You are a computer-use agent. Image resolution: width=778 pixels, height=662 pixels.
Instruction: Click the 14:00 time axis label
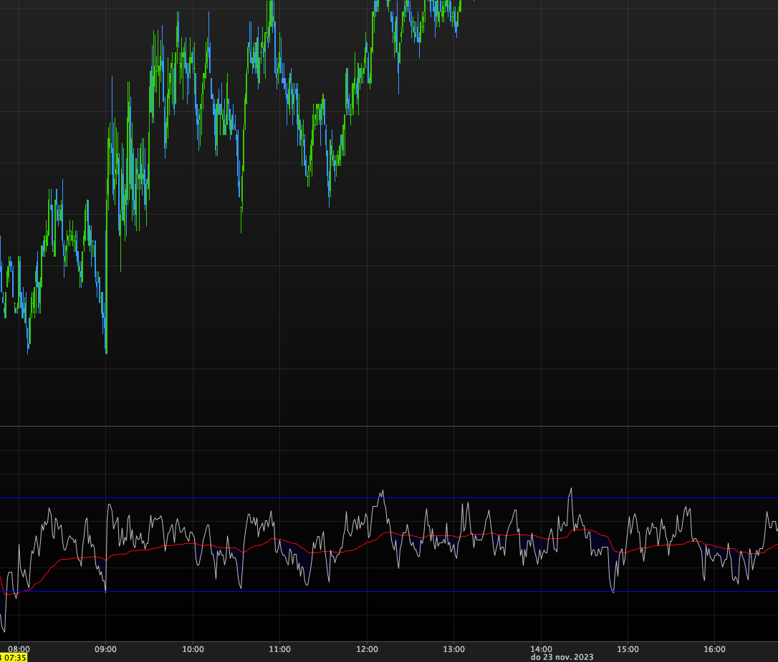(x=541, y=649)
